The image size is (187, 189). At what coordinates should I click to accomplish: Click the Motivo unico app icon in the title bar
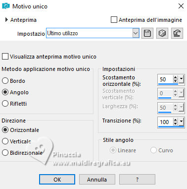(6, 6)
